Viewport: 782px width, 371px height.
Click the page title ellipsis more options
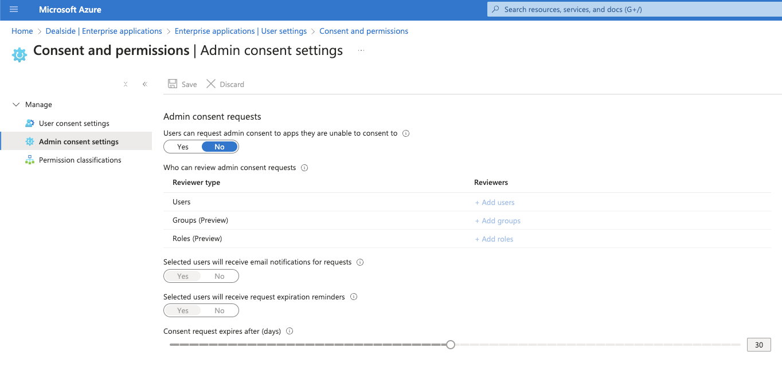[x=361, y=51]
